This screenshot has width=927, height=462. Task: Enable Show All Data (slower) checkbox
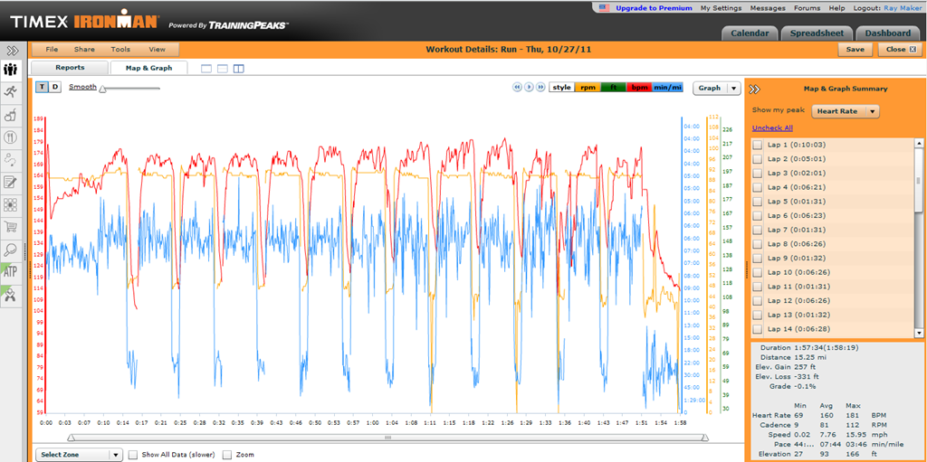[x=133, y=455]
